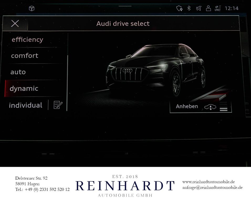This screenshot has width=251, height=201.
Task: Tap the location shield icon in status bar
Action: pos(180,8)
